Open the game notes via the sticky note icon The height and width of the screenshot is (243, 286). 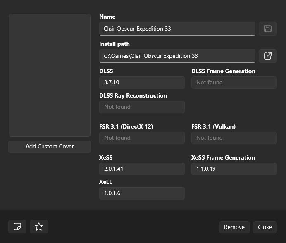[x=17, y=226]
